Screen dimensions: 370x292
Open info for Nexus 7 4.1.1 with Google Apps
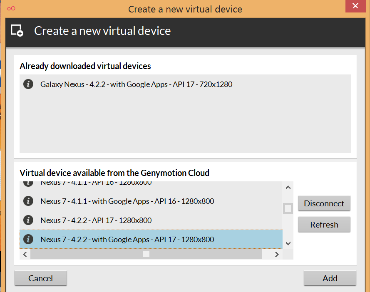(28, 201)
